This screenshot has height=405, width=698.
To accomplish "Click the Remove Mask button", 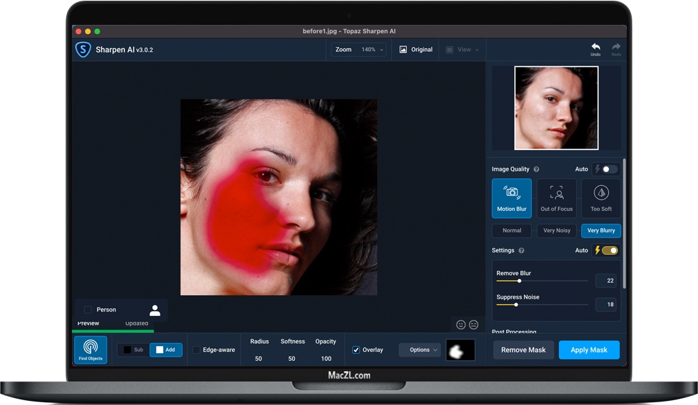I will [x=524, y=350].
